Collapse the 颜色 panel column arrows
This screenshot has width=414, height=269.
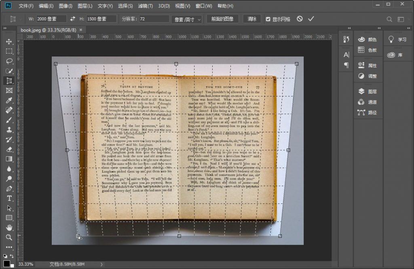click(x=379, y=28)
